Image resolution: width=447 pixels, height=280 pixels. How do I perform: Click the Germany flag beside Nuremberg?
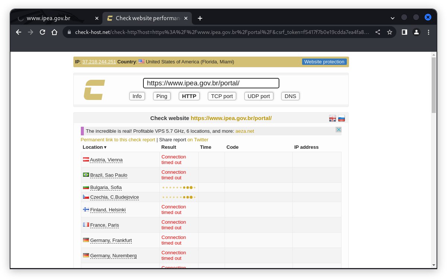pos(86,255)
